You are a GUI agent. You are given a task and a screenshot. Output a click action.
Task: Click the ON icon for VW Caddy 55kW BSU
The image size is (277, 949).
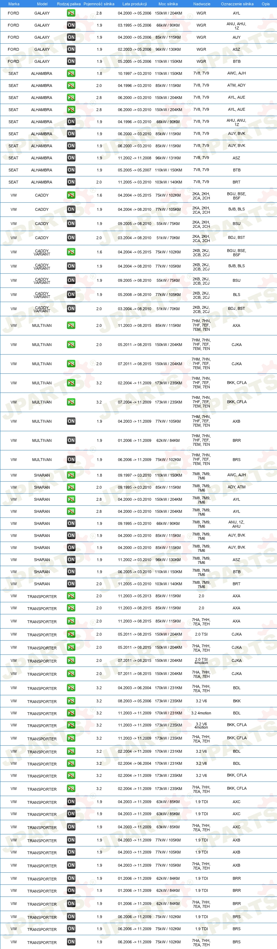tap(71, 223)
